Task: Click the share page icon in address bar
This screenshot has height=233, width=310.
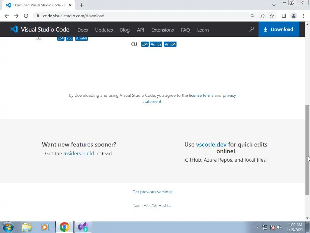Action: coord(262,16)
